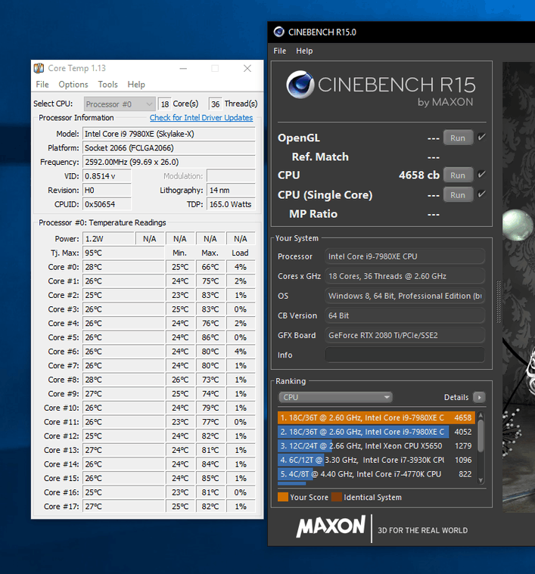Click Check for Intel Driver Updates link
The width and height of the screenshot is (535, 574).
(x=201, y=117)
